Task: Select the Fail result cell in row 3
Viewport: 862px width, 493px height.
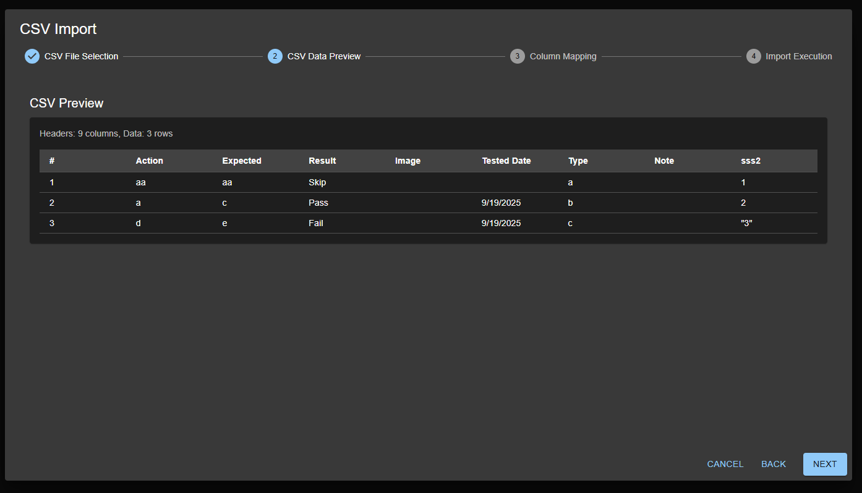Action: point(316,223)
